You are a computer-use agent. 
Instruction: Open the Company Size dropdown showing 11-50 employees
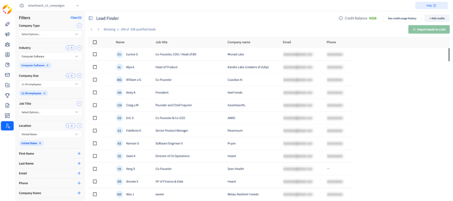(x=50, y=84)
